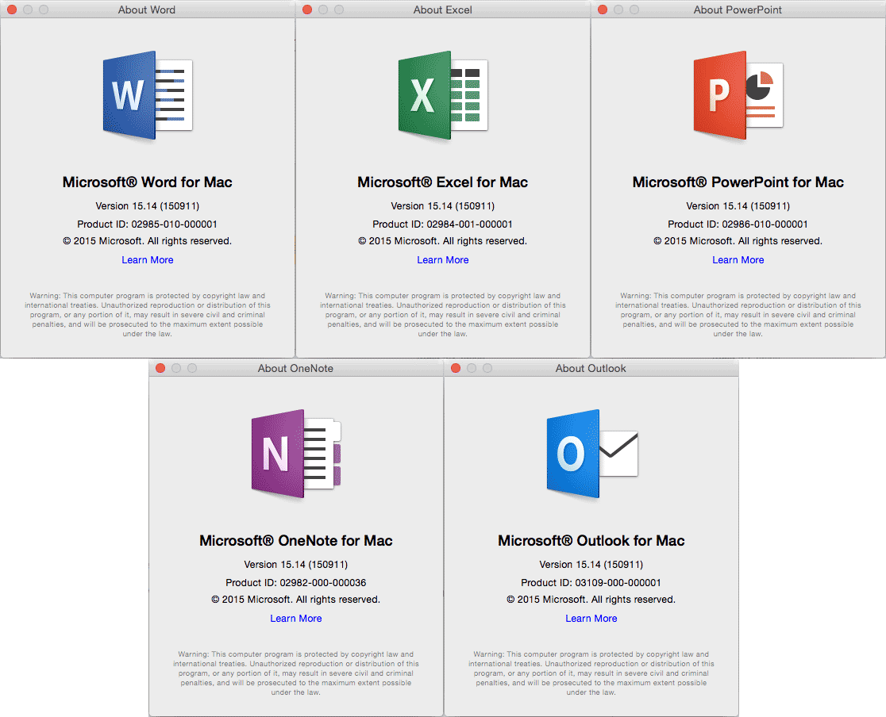Click the "About Excel" window title
Viewport: 886px width, 717px height.
(442, 10)
